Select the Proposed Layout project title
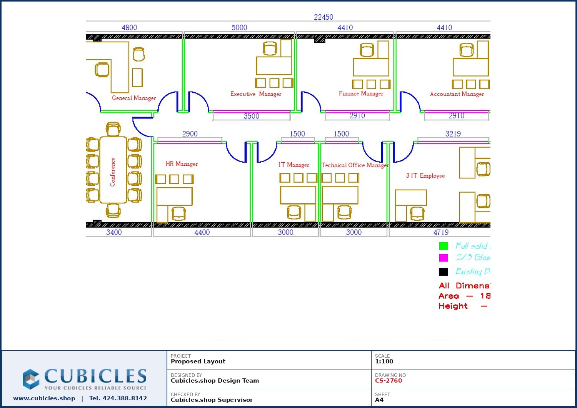 click(x=198, y=361)
